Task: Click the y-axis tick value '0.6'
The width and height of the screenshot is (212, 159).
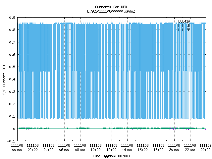Action: click(x=12, y=55)
